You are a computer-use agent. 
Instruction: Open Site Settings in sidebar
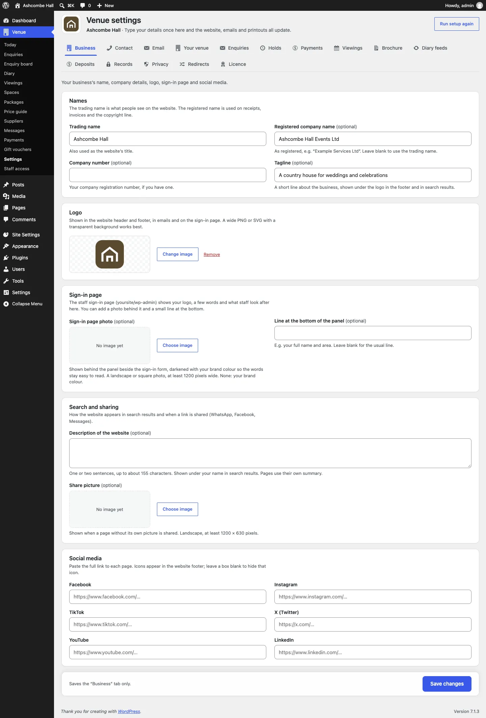click(x=27, y=235)
